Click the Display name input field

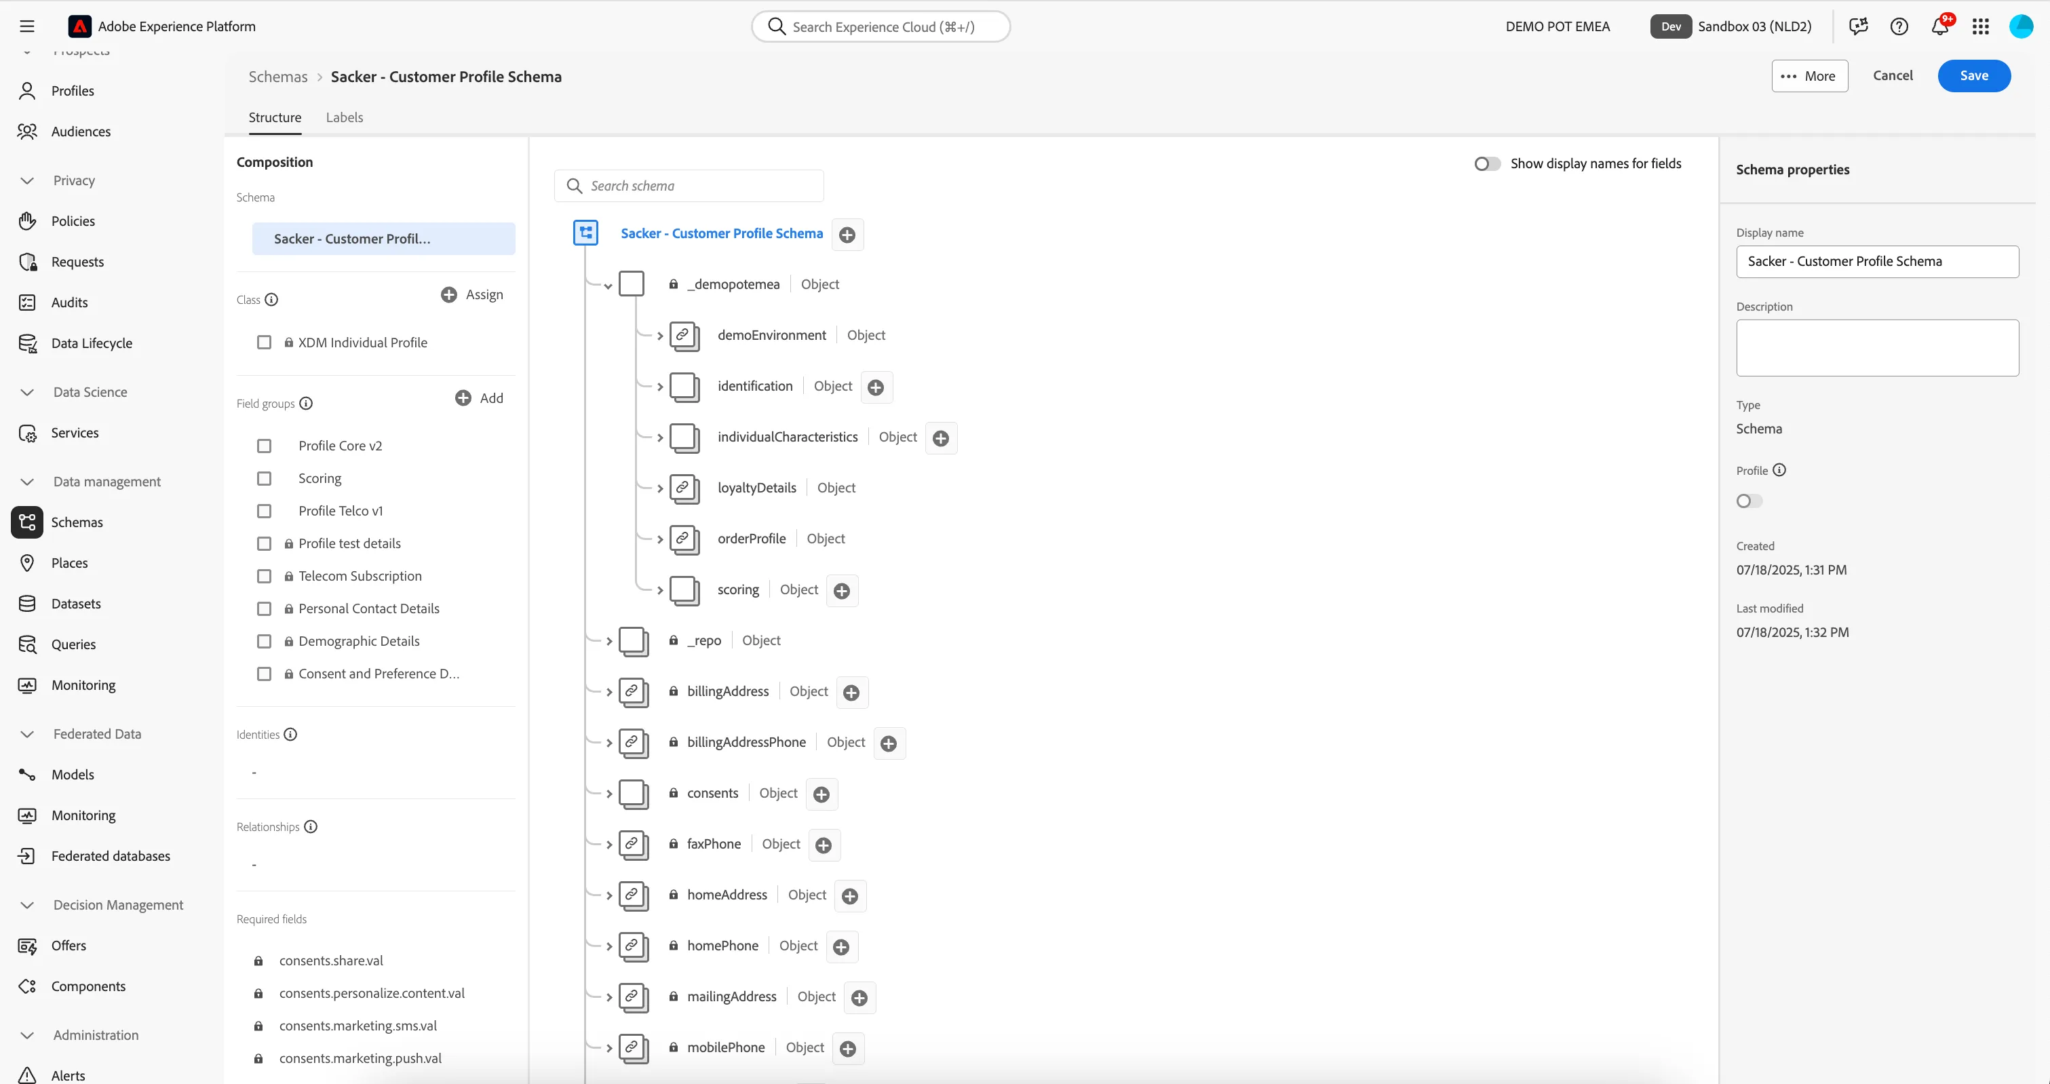tap(1877, 262)
